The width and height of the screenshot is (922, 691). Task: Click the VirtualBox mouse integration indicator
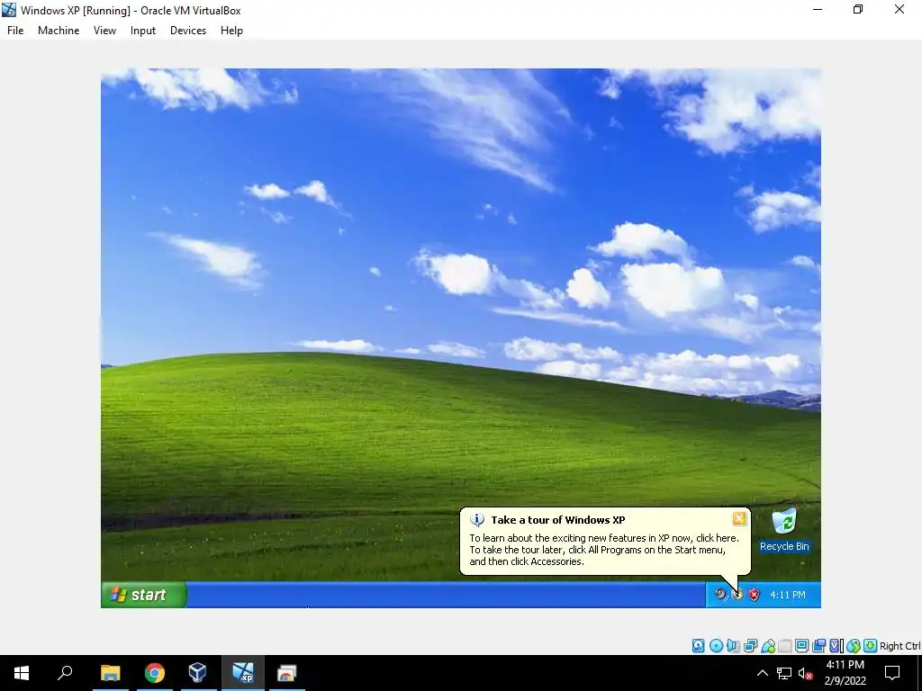[x=854, y=646]
